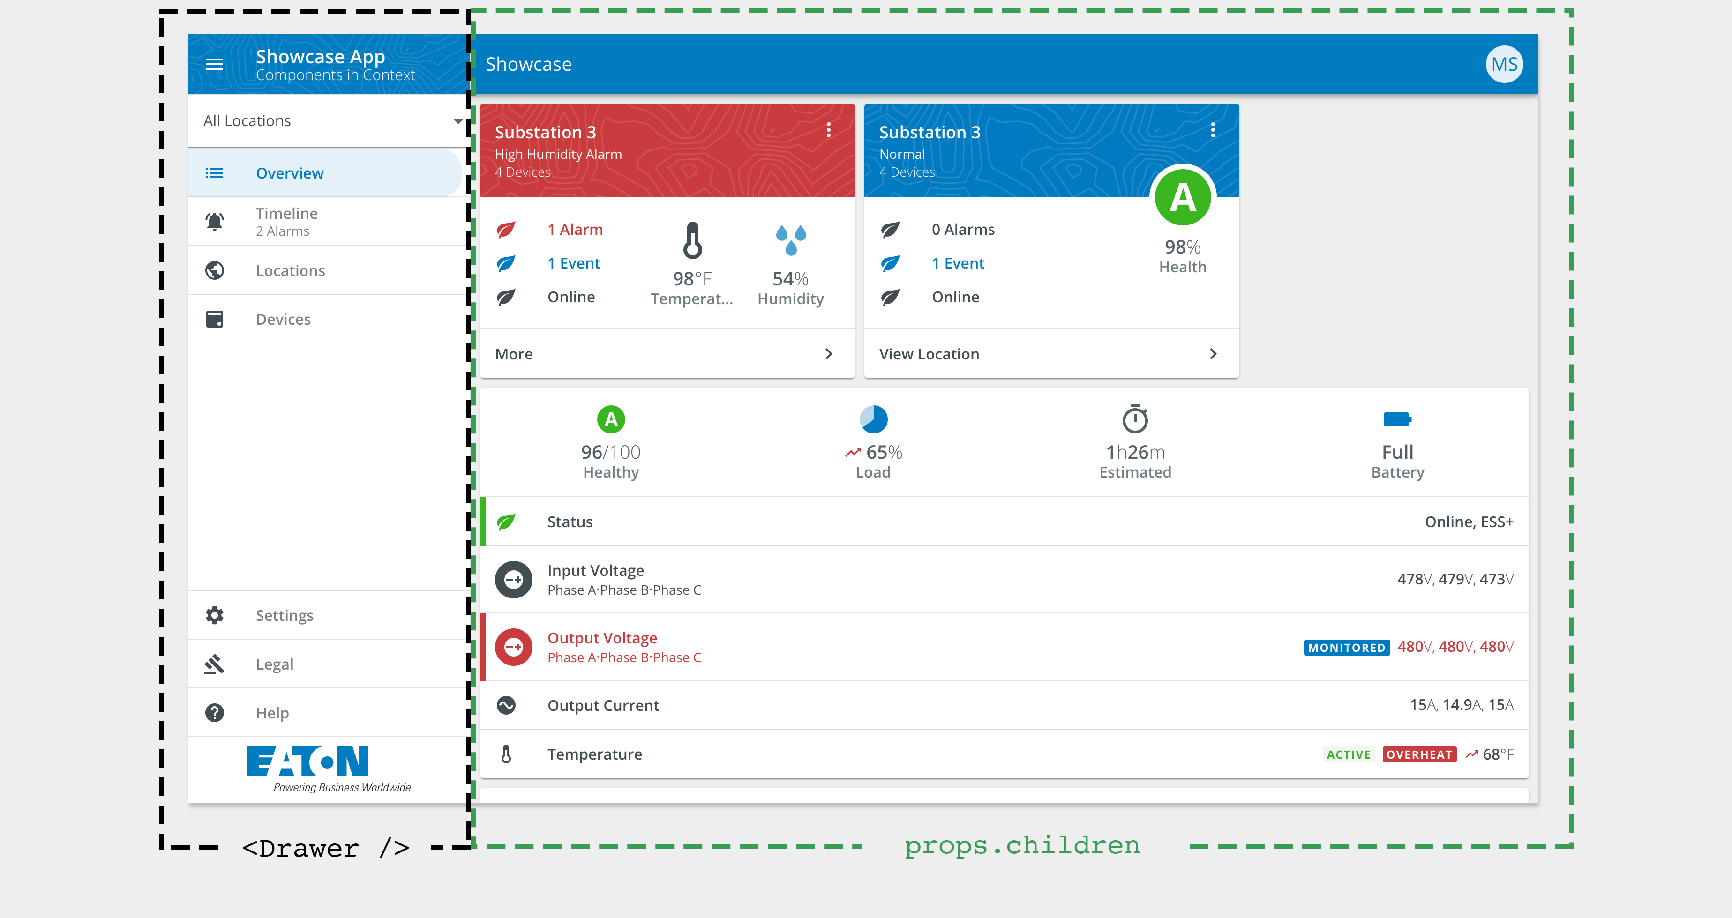Open the red Substation 3 card's three-dot menu
Screen dimensions: 1732x918
tap(829, 130)
